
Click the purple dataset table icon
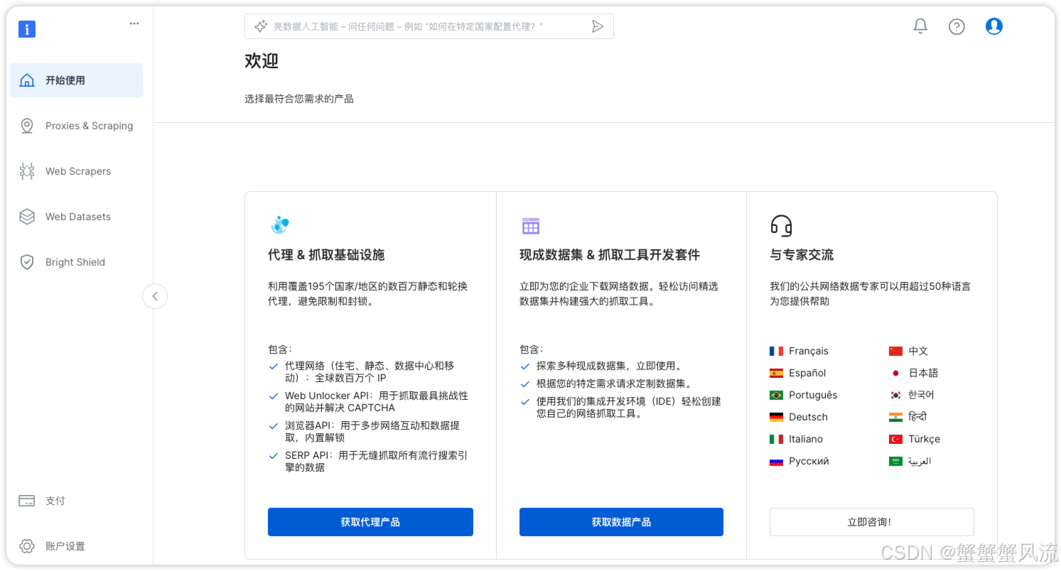pyautogui.click(x=531, y=226)
